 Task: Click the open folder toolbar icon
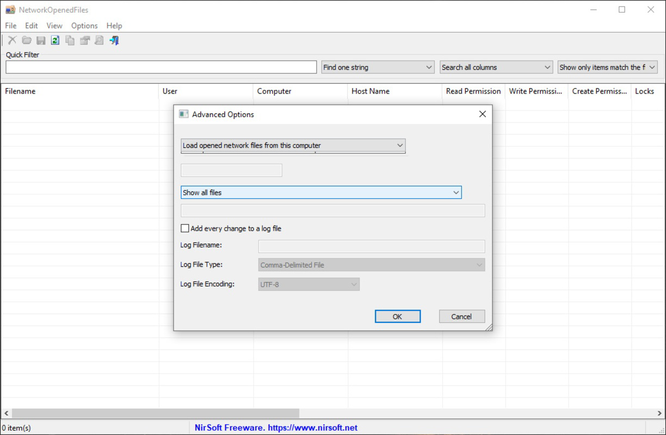(x=26, y=40)
